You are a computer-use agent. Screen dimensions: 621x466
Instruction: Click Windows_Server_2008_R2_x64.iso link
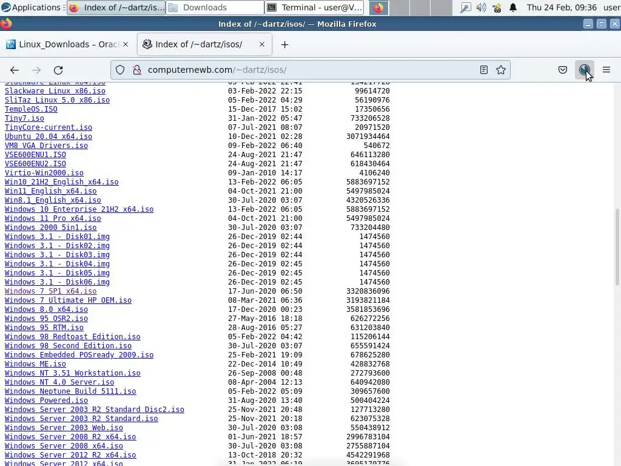(70, 437)
